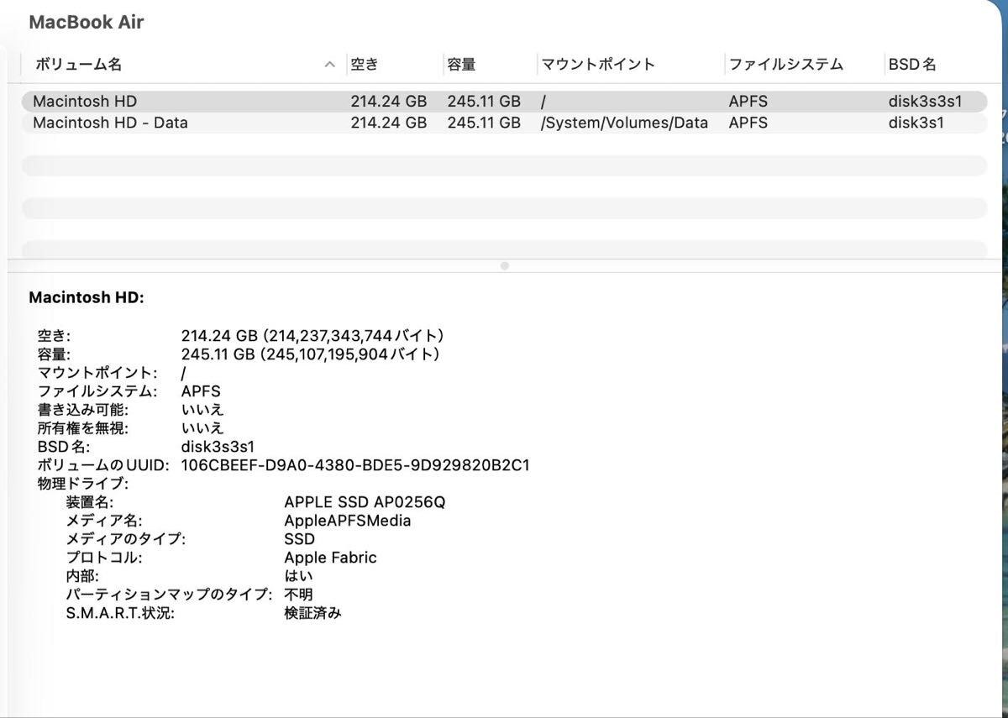
Task: Click BSD name disk3s3s1 in table
Action: pos(925,102)
